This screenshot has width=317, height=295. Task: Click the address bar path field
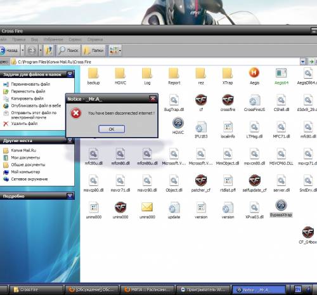[157, 62]
